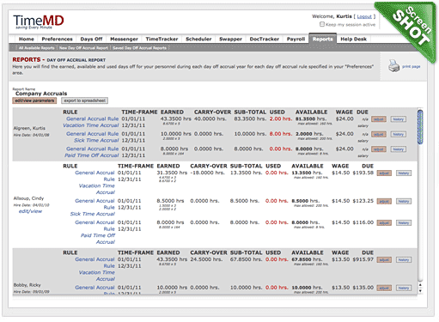Click export to spreadsheet button
Viewport: 439px width, 322px height.
pyautogui.click(x=84, y=100)
